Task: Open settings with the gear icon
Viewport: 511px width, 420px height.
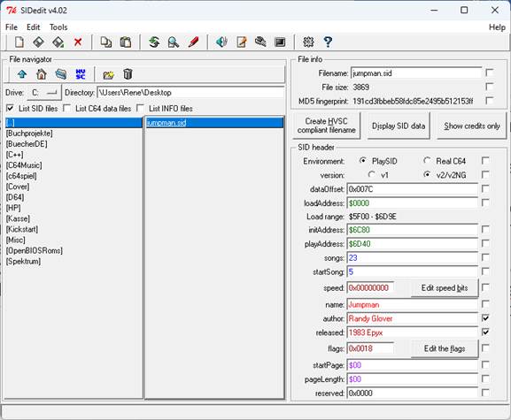Action: (x=308, y=42)
